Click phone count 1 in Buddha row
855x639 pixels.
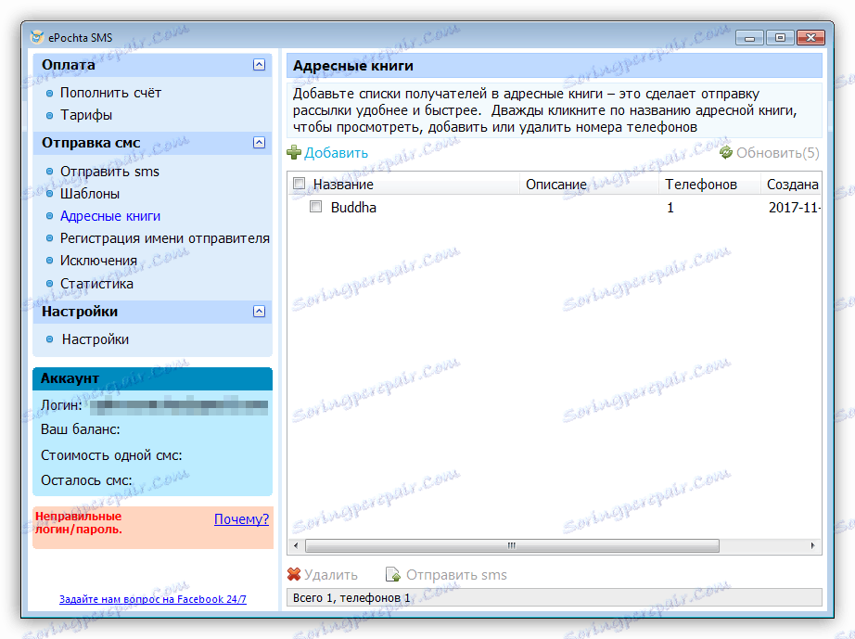(x=670, y=207)
